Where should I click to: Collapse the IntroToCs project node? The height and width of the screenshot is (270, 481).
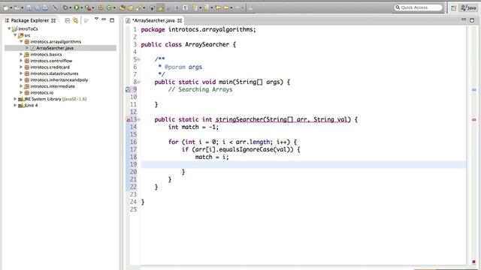[9, 28]
